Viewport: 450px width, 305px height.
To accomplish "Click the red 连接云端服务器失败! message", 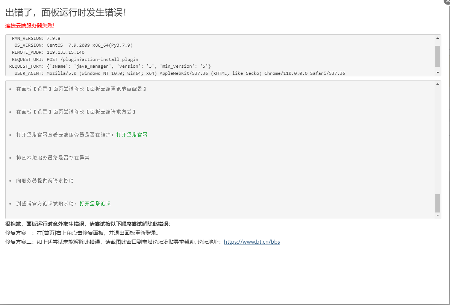I will tap(30, 26).
